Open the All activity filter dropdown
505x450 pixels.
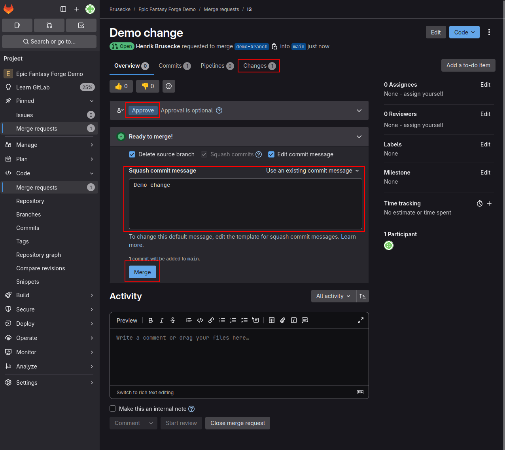(x=333, y=296)
